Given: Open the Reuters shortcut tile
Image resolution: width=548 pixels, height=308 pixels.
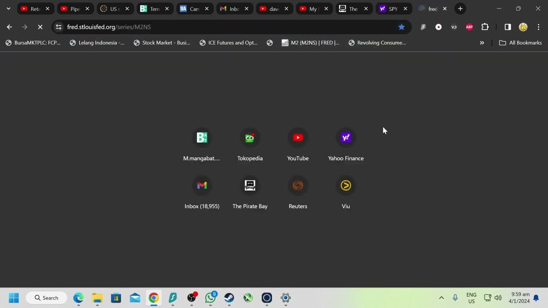Looking at the screenshot, I should [298, 193].
